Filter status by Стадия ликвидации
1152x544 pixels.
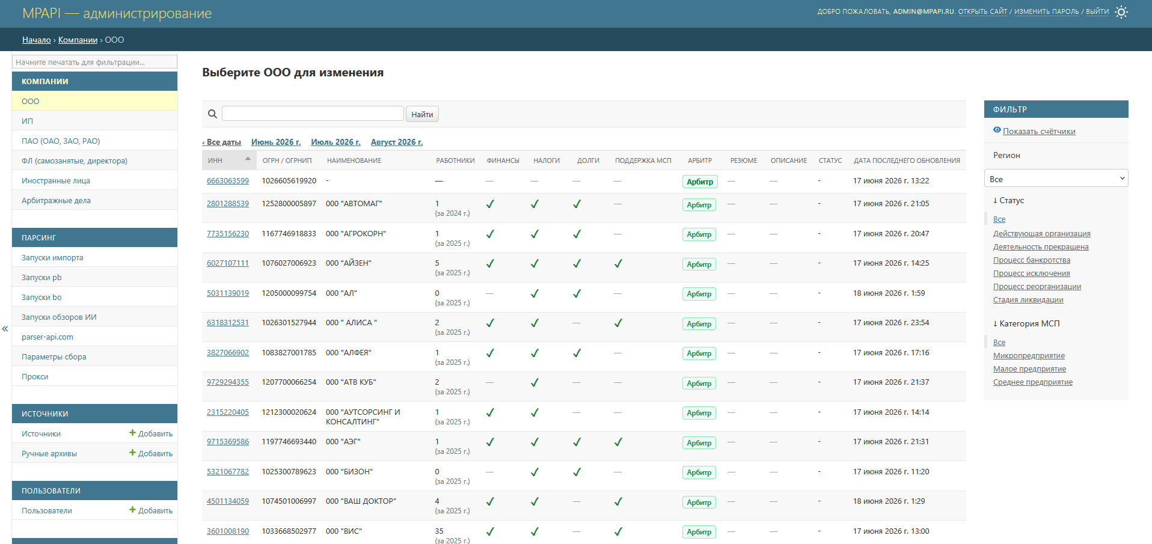[1028, 300]
